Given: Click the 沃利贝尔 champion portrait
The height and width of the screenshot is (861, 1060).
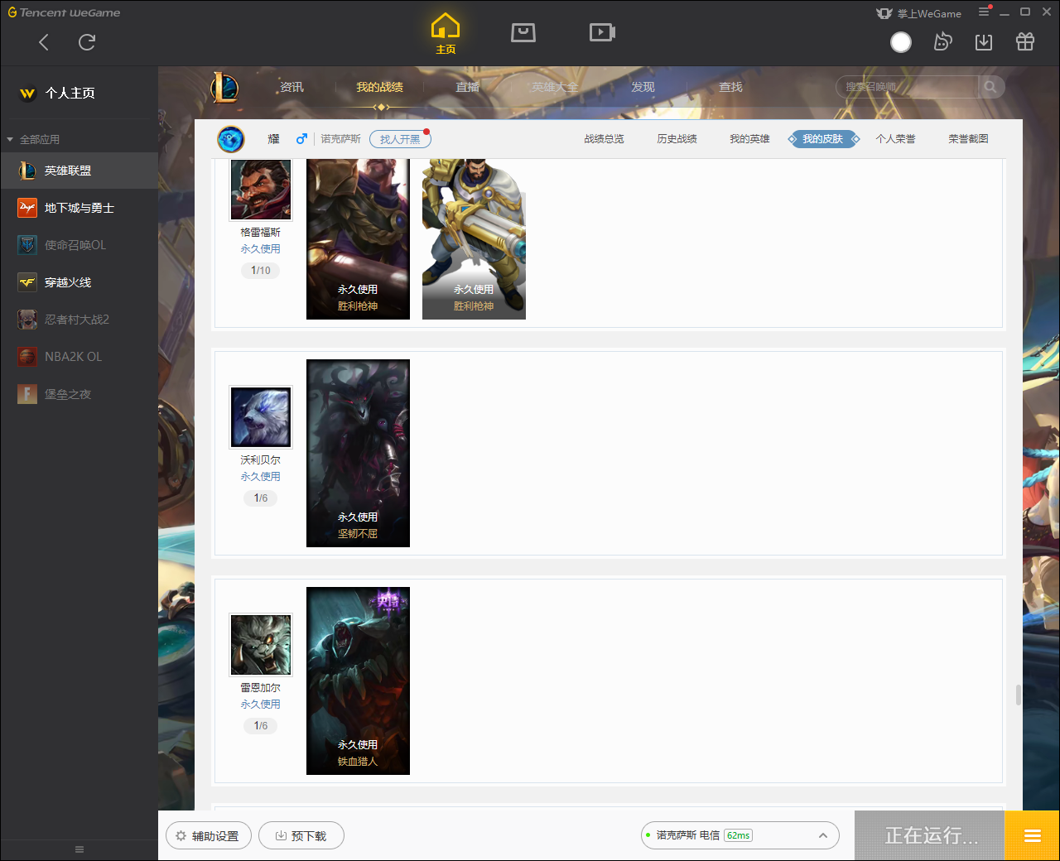Looking at the screenshot, I should click(261, 417).
